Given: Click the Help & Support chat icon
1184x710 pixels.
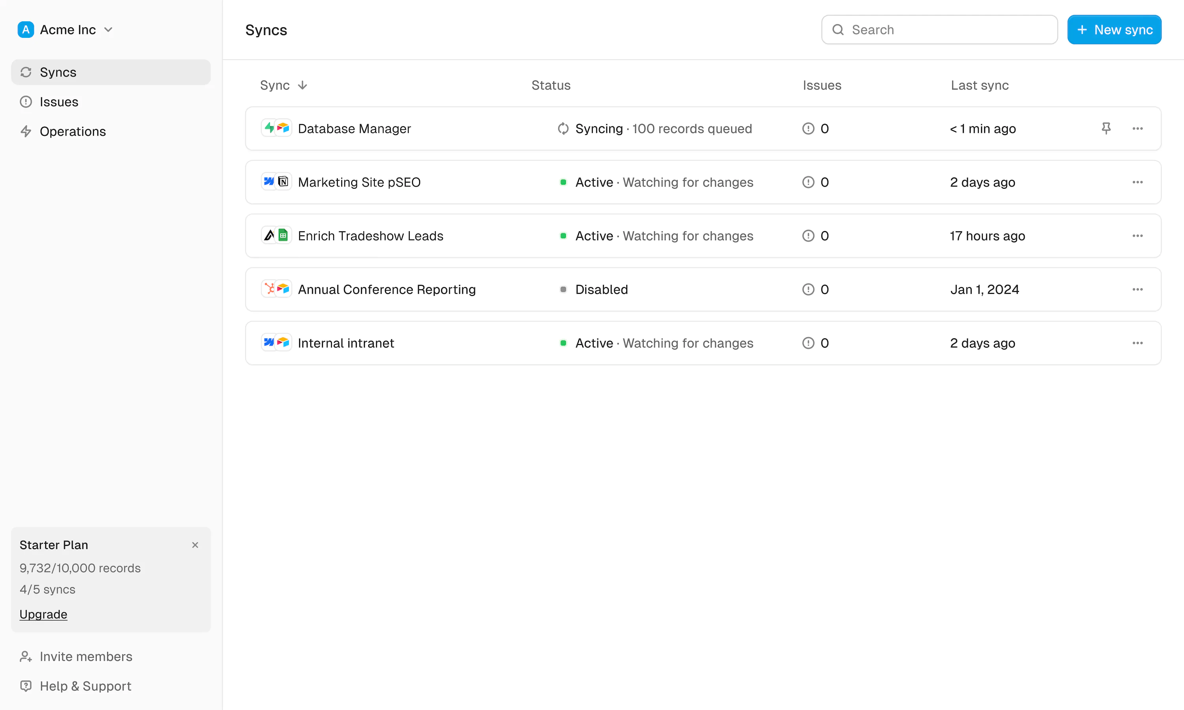Looking at the screenshot, I should click(26, 686).
